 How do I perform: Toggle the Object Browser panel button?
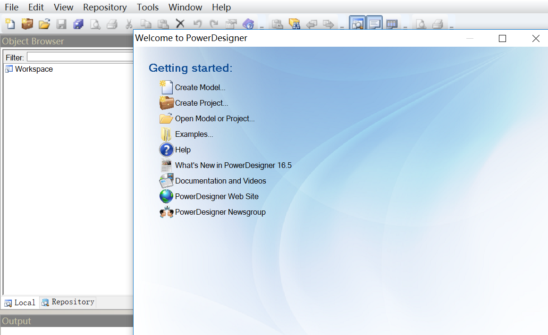[357, 23]
